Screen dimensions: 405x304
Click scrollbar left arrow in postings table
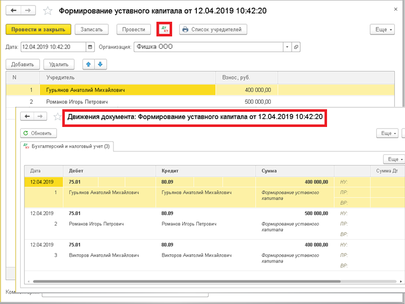click(x=28, y=282)
